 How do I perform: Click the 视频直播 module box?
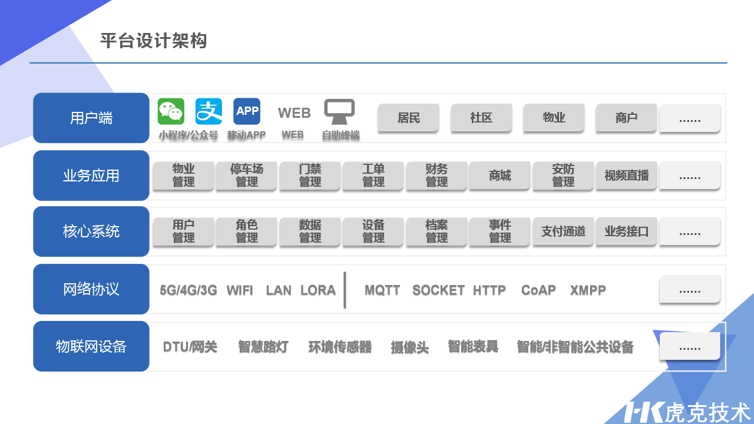[x=626, y=175]
